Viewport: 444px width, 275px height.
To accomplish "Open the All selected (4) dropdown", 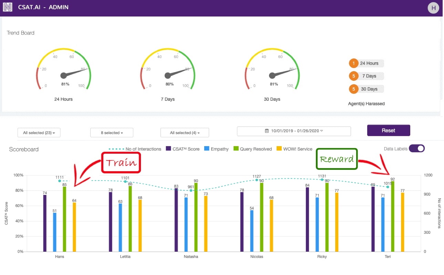I will point(185,133).
